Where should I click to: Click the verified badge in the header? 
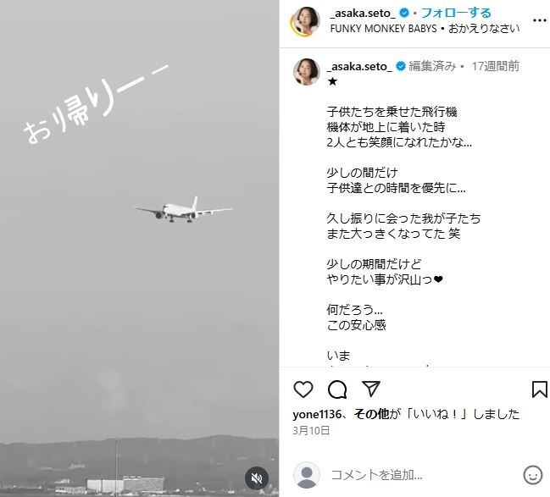[404, 13]
